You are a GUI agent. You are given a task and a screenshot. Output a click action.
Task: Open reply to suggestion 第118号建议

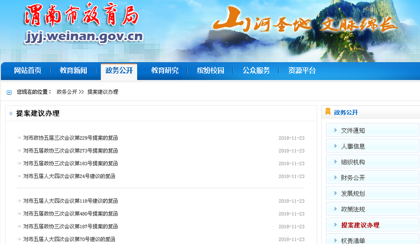click(x=70, y=200)
